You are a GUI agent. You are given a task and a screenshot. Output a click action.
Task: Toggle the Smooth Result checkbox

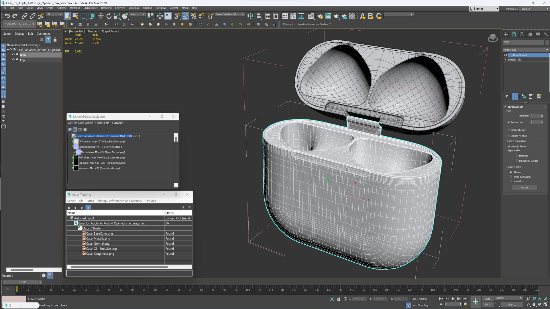[509, 146]
